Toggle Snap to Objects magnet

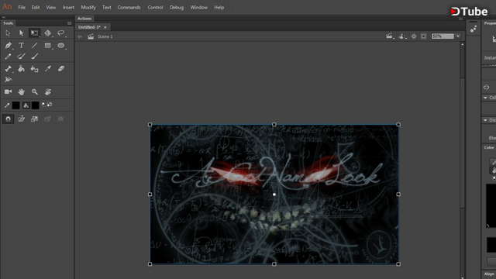pos(9,119)
